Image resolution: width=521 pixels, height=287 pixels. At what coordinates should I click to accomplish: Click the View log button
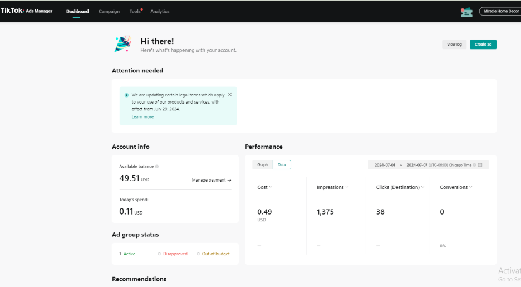click(454, 45)
